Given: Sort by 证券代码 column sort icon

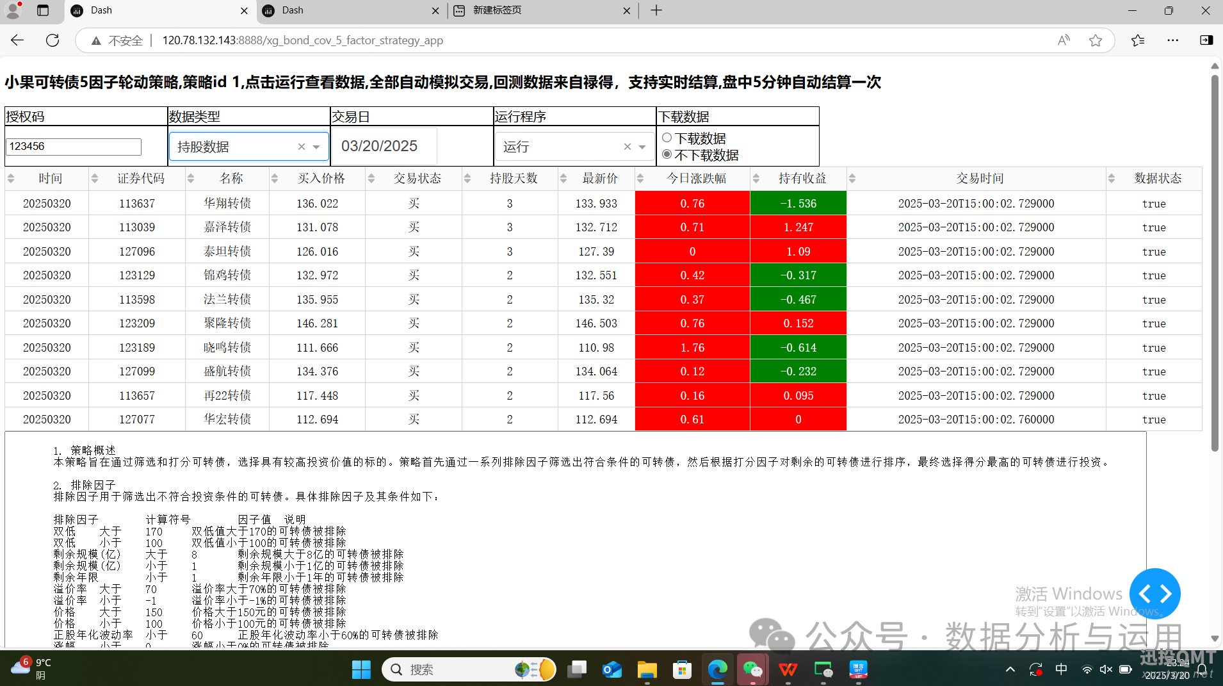Looking at the screenshot, I should click(x=95, y=179).
